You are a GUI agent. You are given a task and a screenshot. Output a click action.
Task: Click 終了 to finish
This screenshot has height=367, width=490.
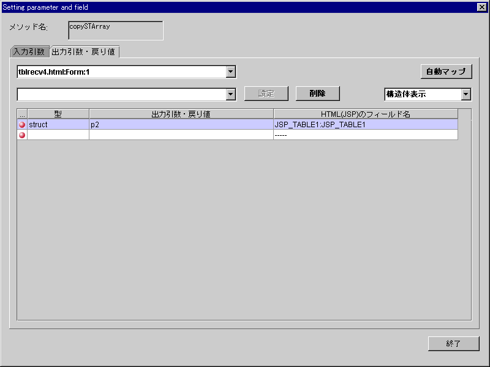(x=453, y=344)
